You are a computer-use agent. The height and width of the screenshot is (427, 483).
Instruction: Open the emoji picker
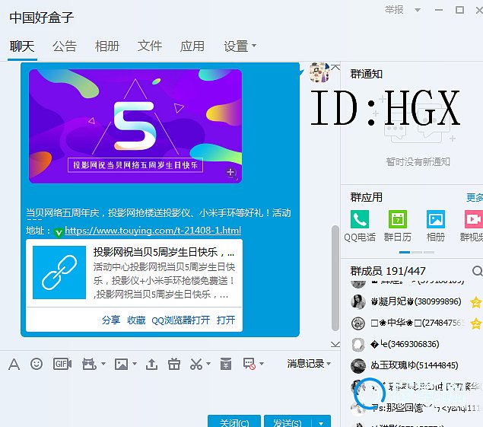click(x=37, y=364)
